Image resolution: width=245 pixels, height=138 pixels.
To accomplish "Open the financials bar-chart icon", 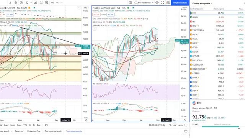I will (36, 3).
